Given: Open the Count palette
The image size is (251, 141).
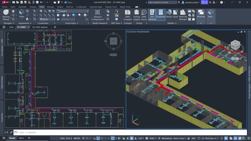Looking at the screenshot, I should click(x=175, y=14).
